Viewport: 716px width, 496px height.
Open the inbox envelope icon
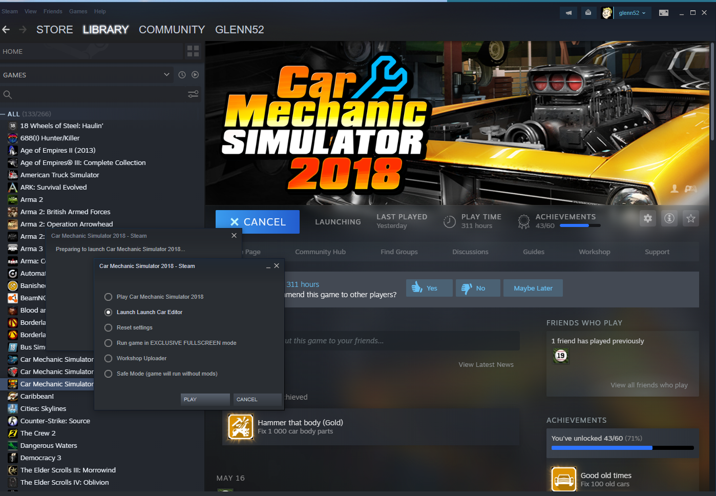point(588,13)
